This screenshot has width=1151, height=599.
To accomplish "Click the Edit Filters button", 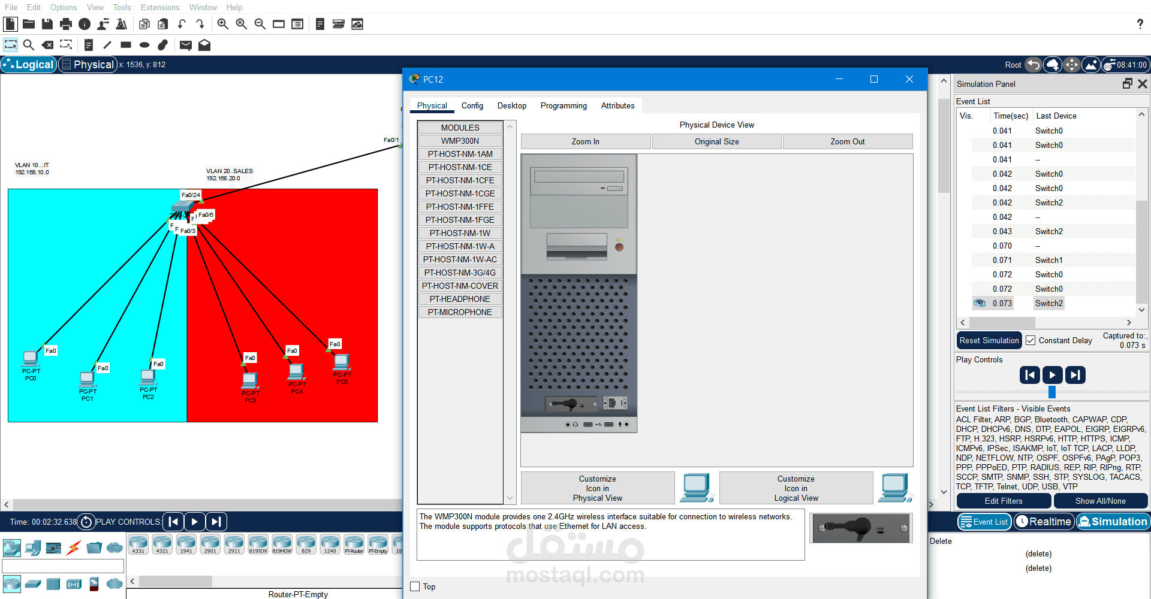I will coord(1004,501).
